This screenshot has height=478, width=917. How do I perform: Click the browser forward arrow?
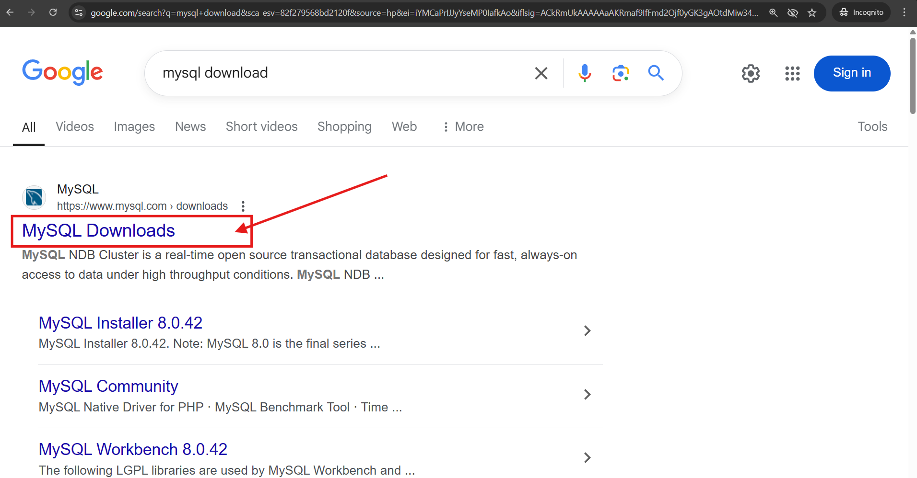click(x=32, y=12)
